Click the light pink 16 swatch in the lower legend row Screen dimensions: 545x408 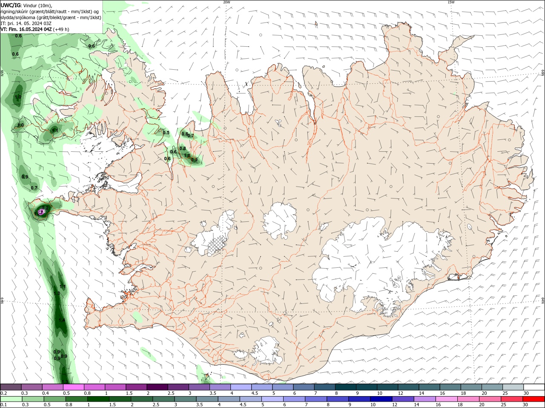coord(447,399)
